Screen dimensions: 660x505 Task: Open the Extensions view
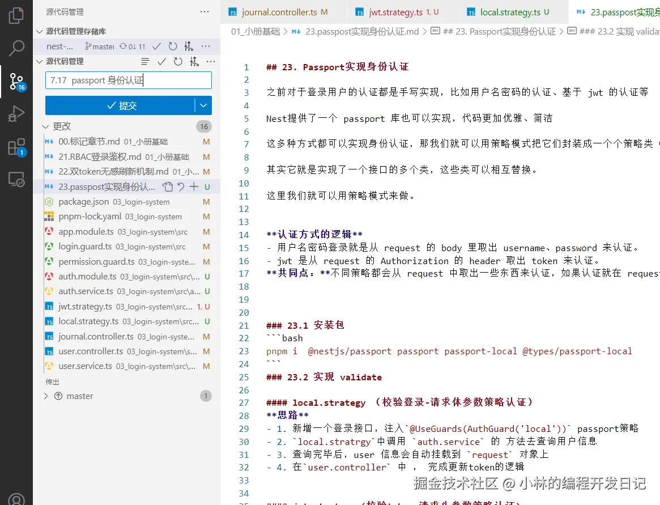coord(16,146)
